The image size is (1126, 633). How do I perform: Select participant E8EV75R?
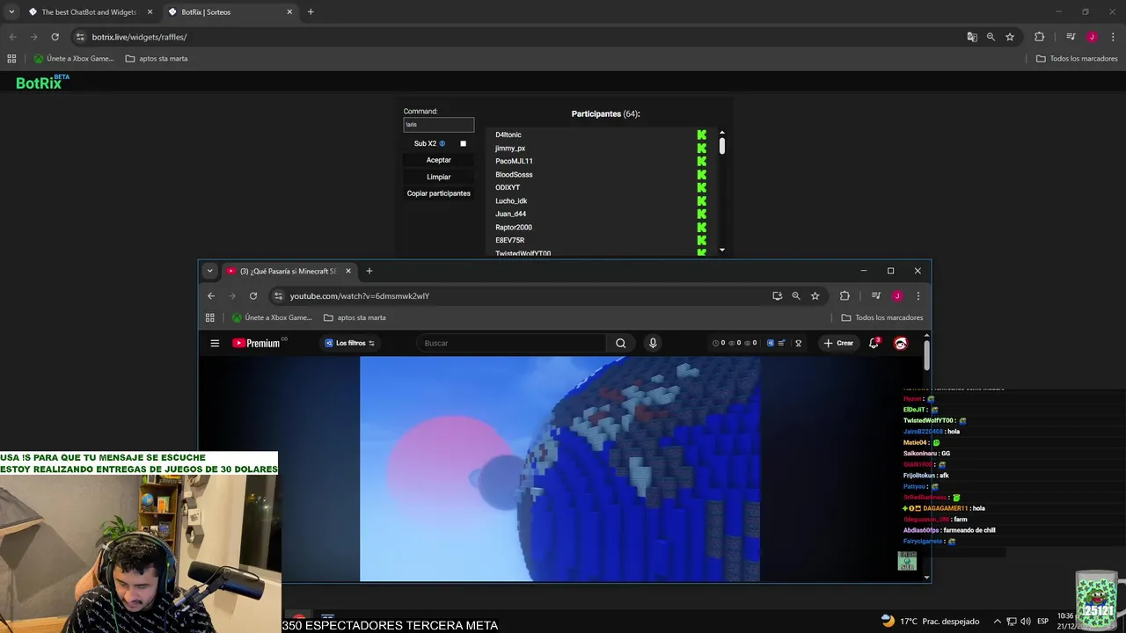point(509,240)
